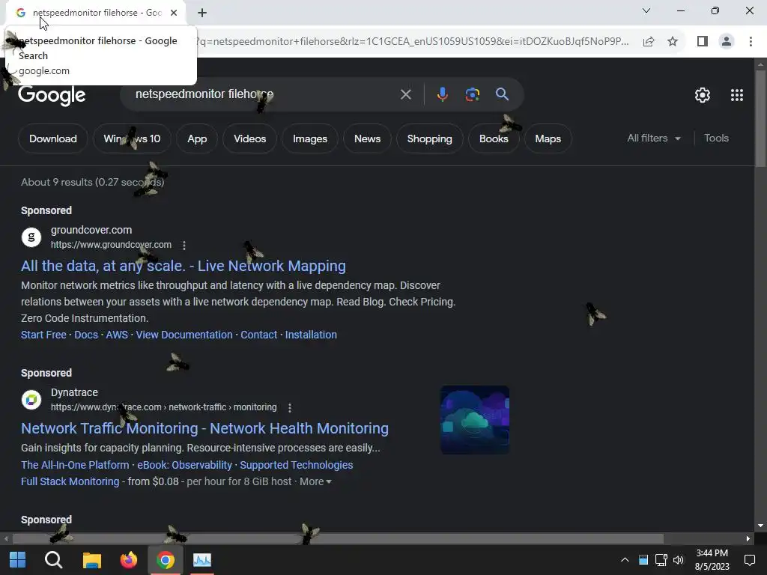Viewport: 767px width, 575px height.
Task: Open Network Traffic Monitoring Dynatrace link
Action: click(x=205, y=428)
